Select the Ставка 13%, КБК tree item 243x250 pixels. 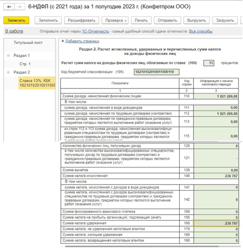(37, 83)
